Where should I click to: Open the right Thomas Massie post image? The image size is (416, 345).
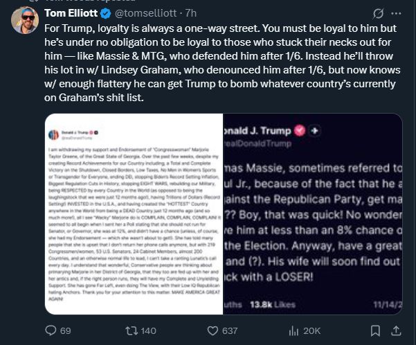313,214
